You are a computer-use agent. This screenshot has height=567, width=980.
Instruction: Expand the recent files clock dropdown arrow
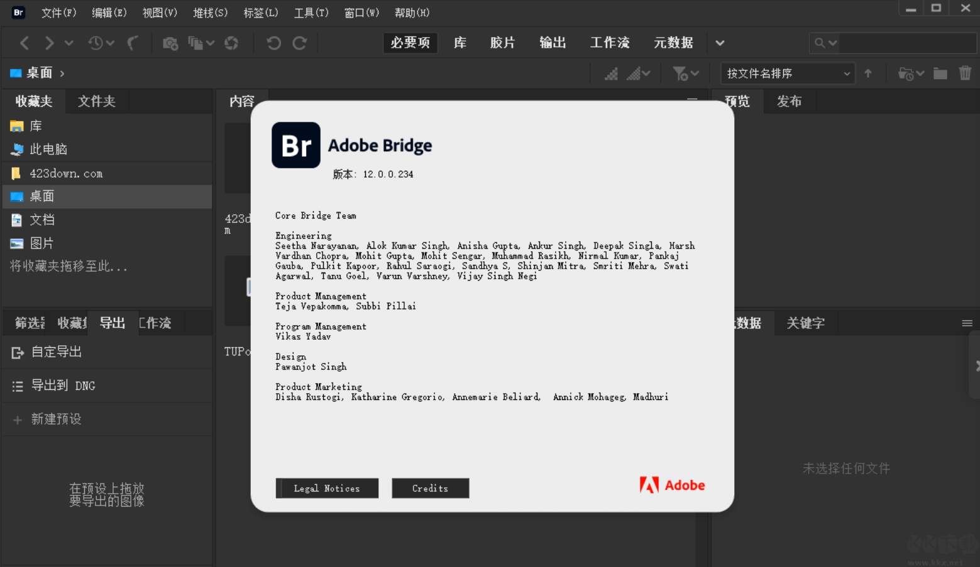[x=109, y=43]
